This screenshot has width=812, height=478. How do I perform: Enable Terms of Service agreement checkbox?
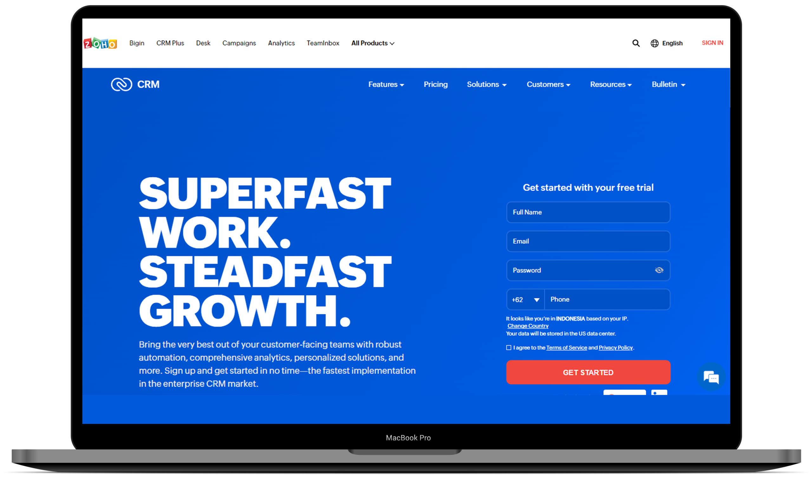508,347
